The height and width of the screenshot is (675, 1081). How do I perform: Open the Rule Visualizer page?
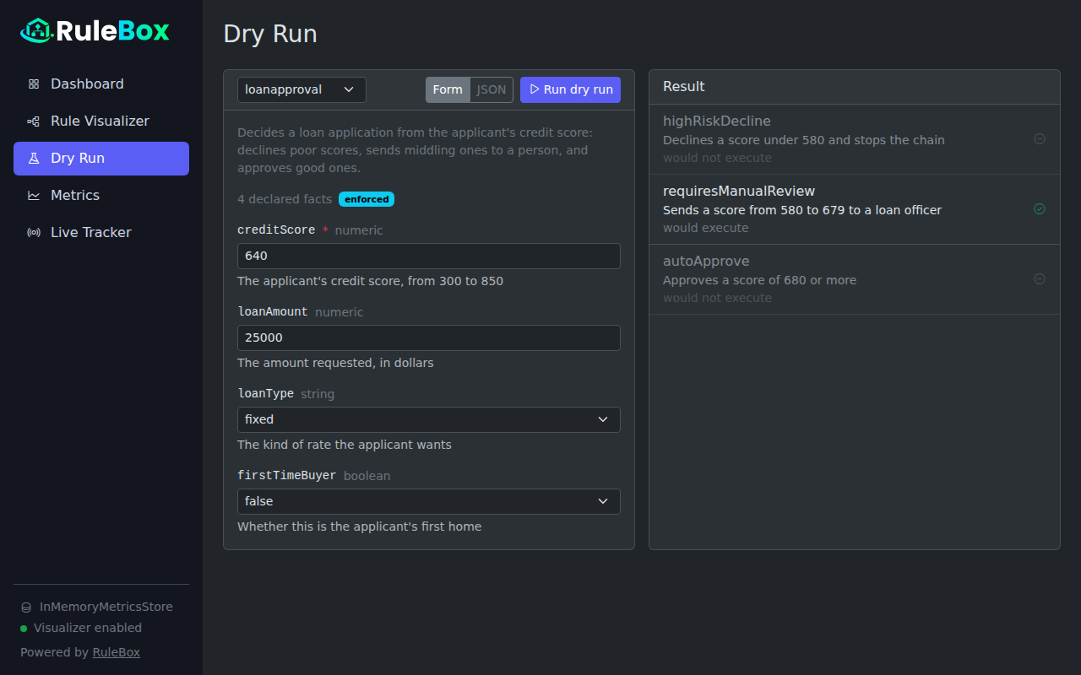point(101,121)
